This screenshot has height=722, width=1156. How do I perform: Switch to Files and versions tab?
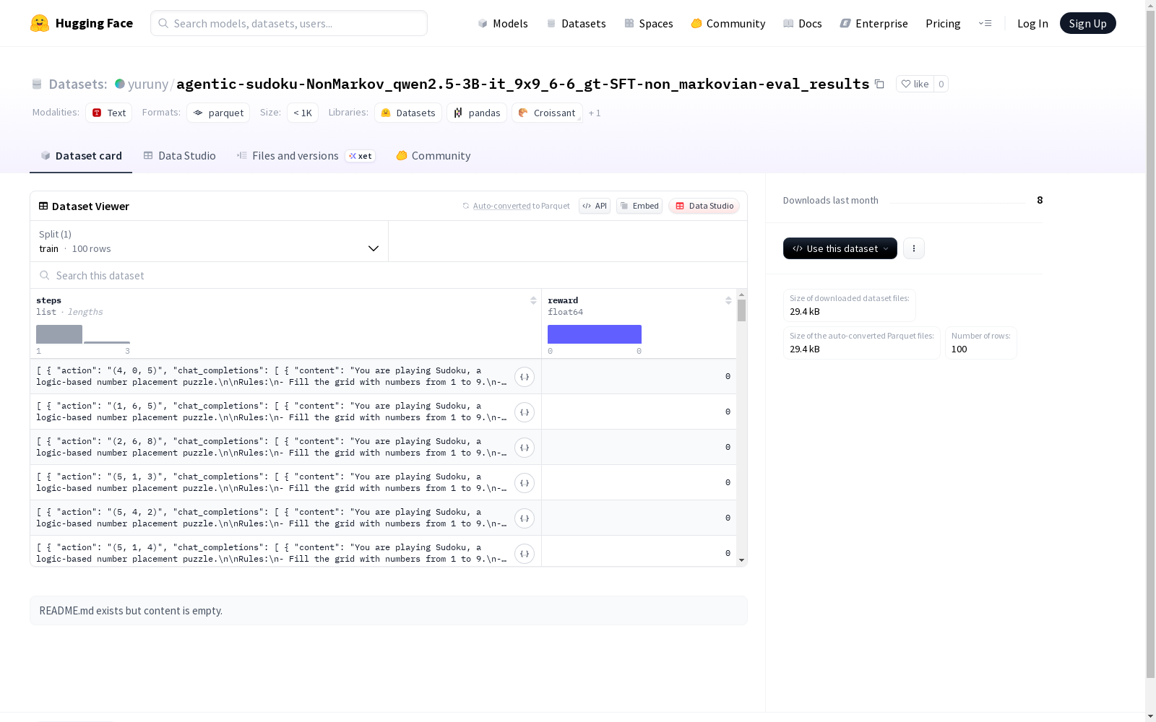coord(306,156)
